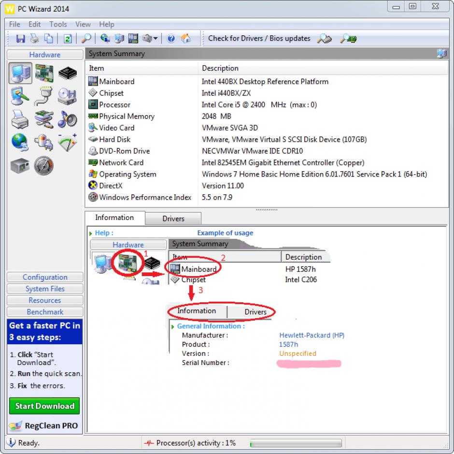Image resolution: width=454 pixels, height=454 pixels.
Task: Click the Description column header
Action: coord(323,69)
